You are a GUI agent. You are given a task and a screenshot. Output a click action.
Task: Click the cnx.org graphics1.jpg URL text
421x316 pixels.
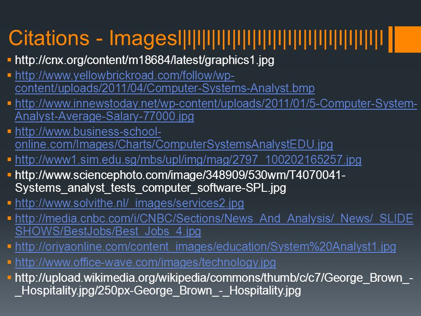(144, 60)
